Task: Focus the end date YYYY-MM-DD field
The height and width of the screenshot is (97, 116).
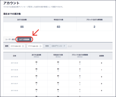Action: 35,46
